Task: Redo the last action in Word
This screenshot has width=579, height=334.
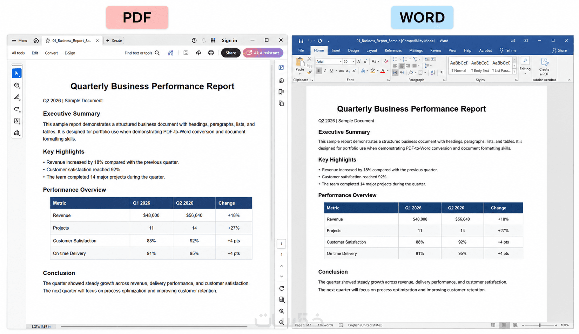Action: (320, 41)
